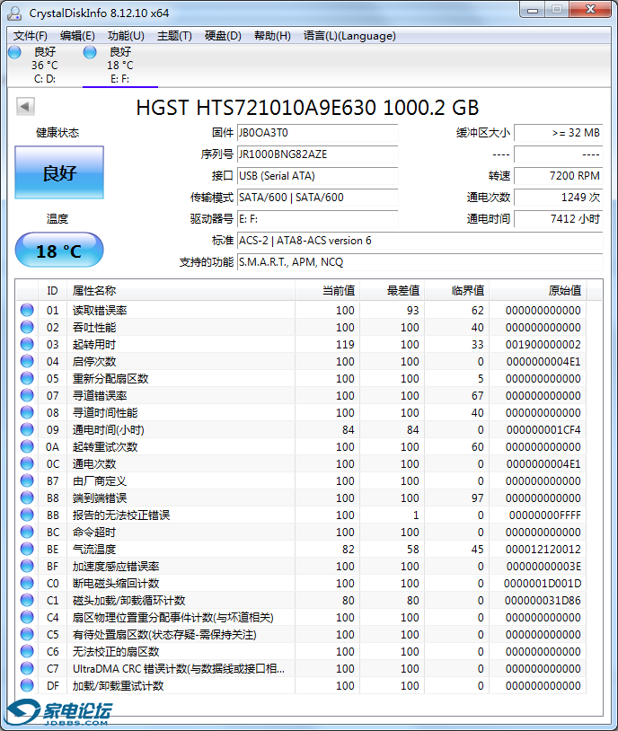Open the 主题(T) menu
This screenshot has width=618, height=731.
(x=174, y=36)
